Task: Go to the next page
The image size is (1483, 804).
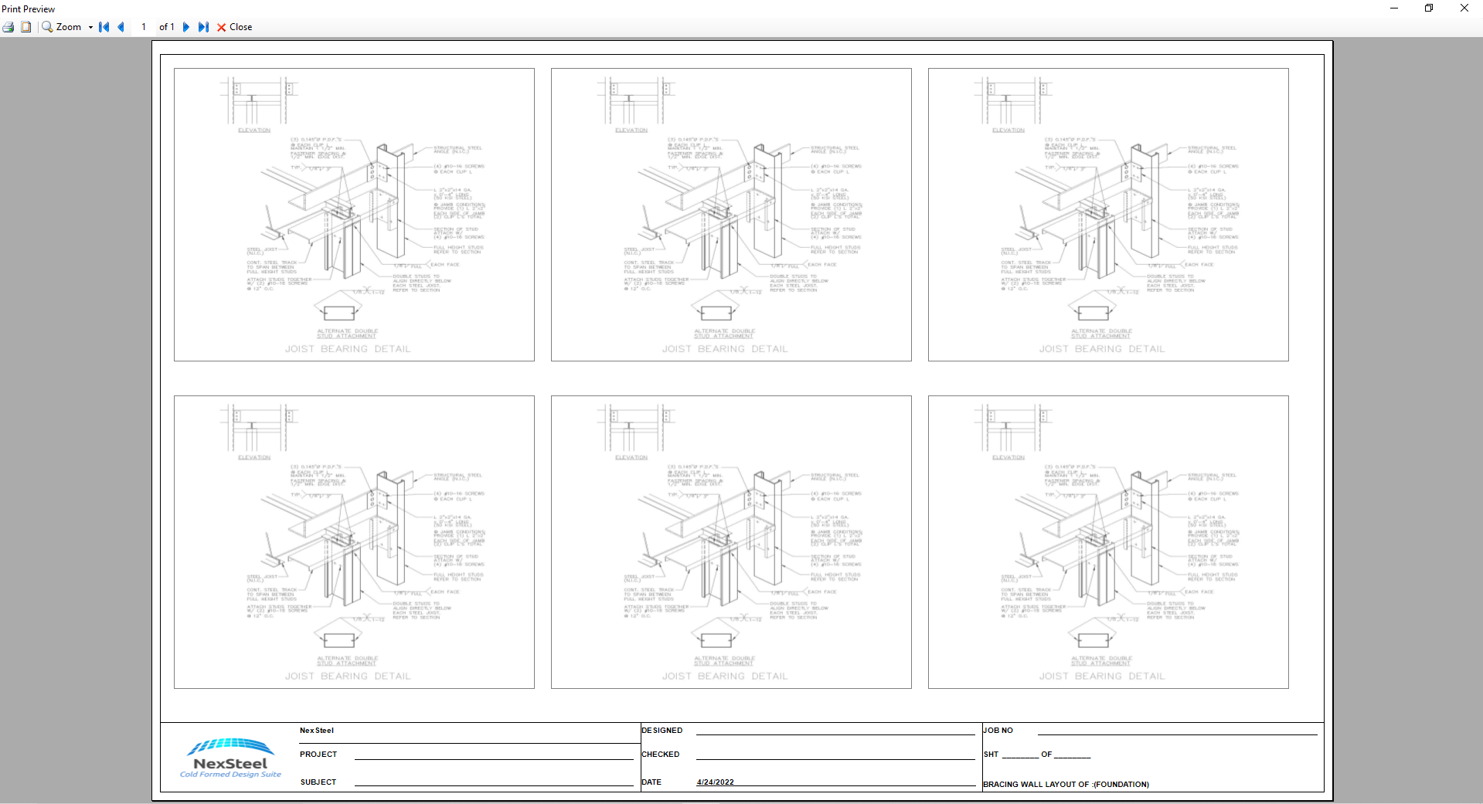Action: (x=185, y=27)
